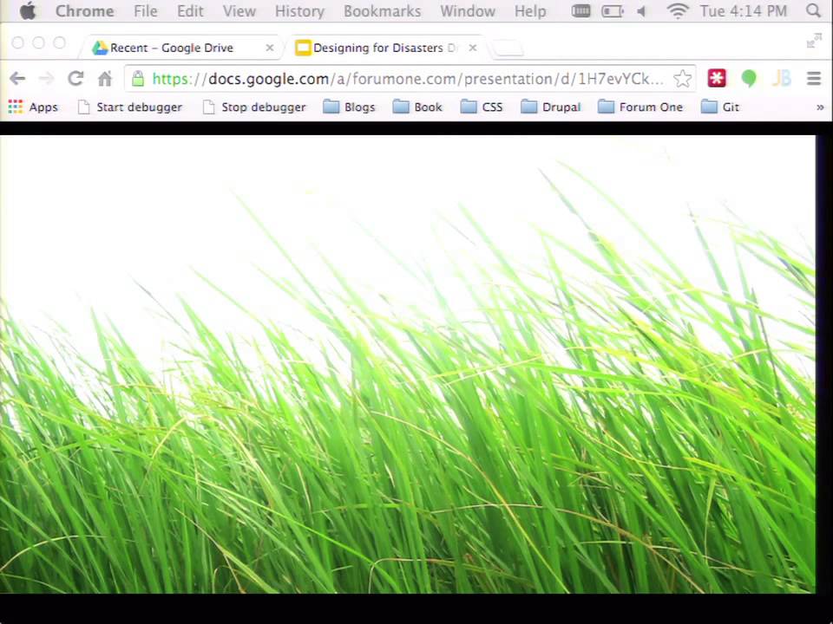Viewport: 833px width, 624px height.
Task: Open the Apps shortcut in bookmarks bar
Action: (x=33, y=107)
